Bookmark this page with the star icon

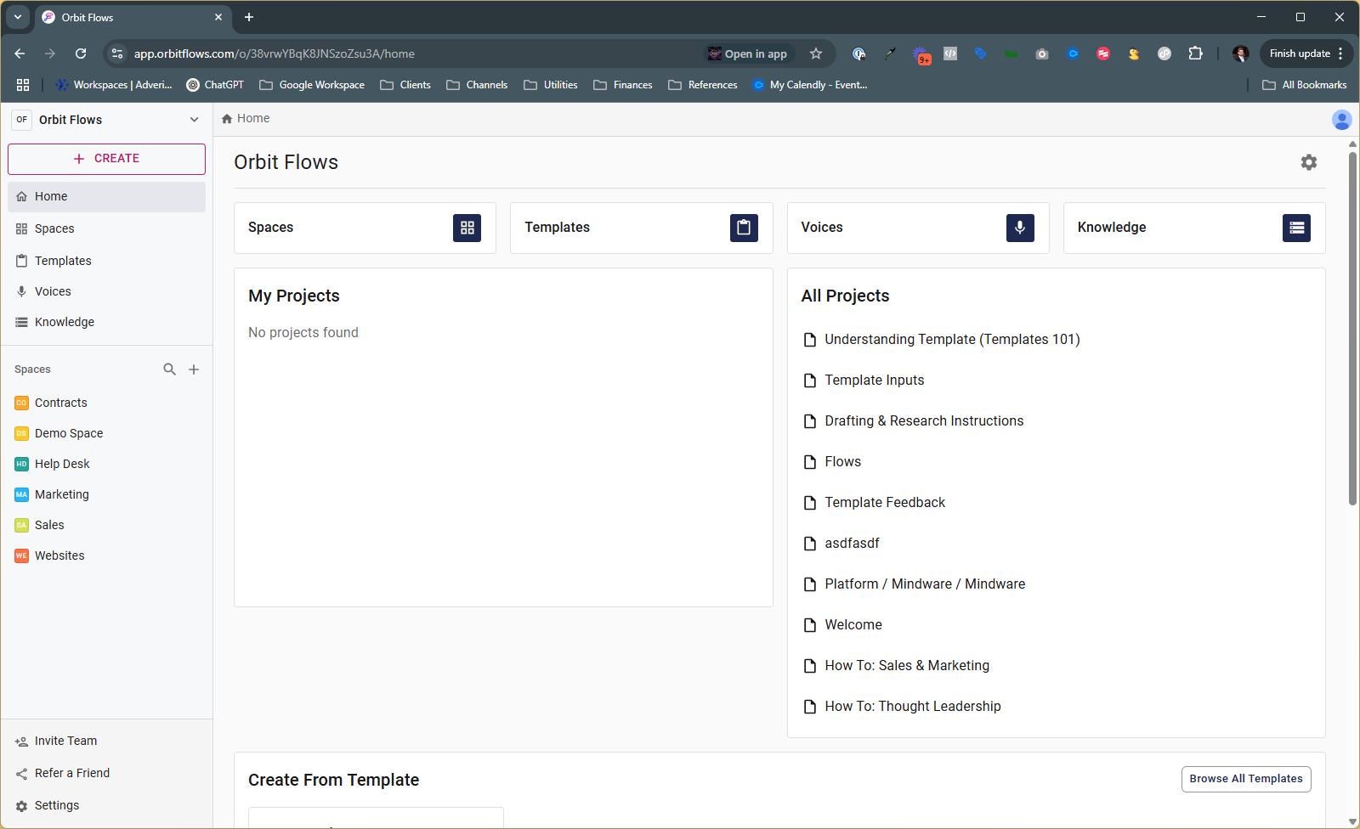816,54
